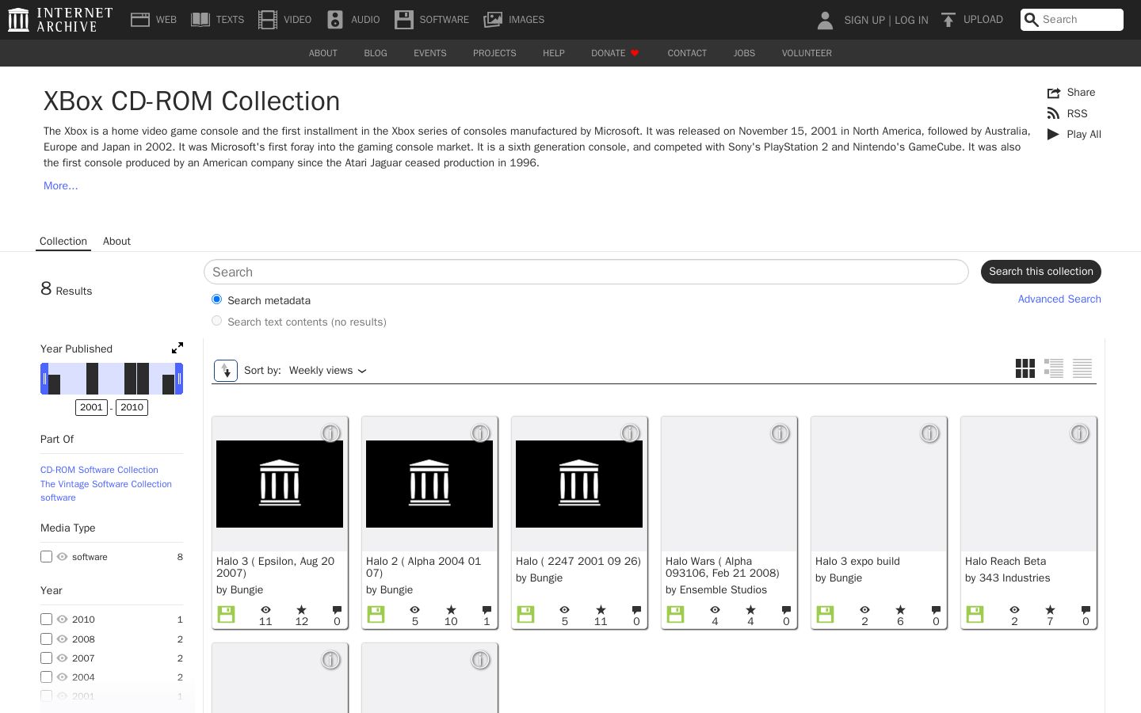
Task: Open info for Halo 2247 card
Action: tap(630, 433)
